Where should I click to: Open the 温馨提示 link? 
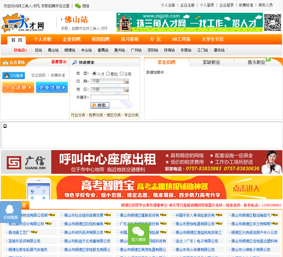(x=59, y=62)
